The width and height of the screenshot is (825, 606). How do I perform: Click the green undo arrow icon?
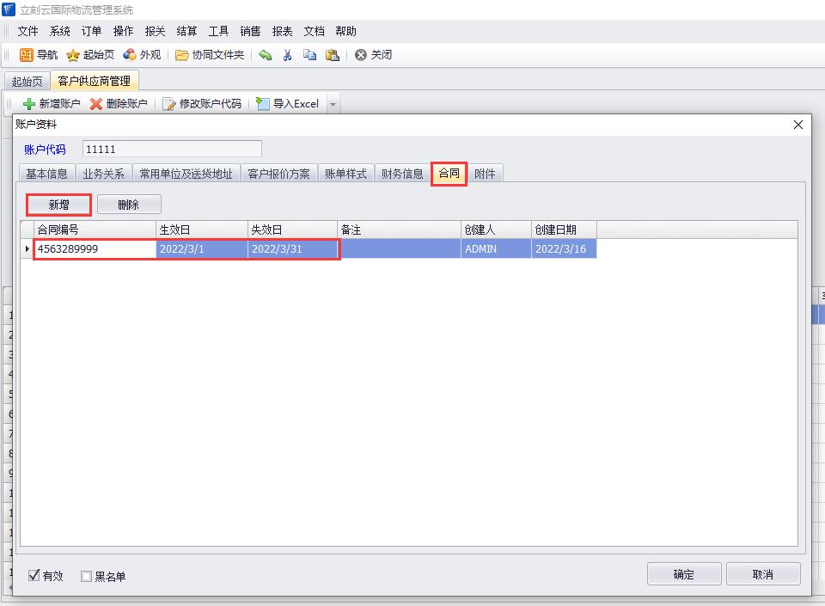pos(265,55)
